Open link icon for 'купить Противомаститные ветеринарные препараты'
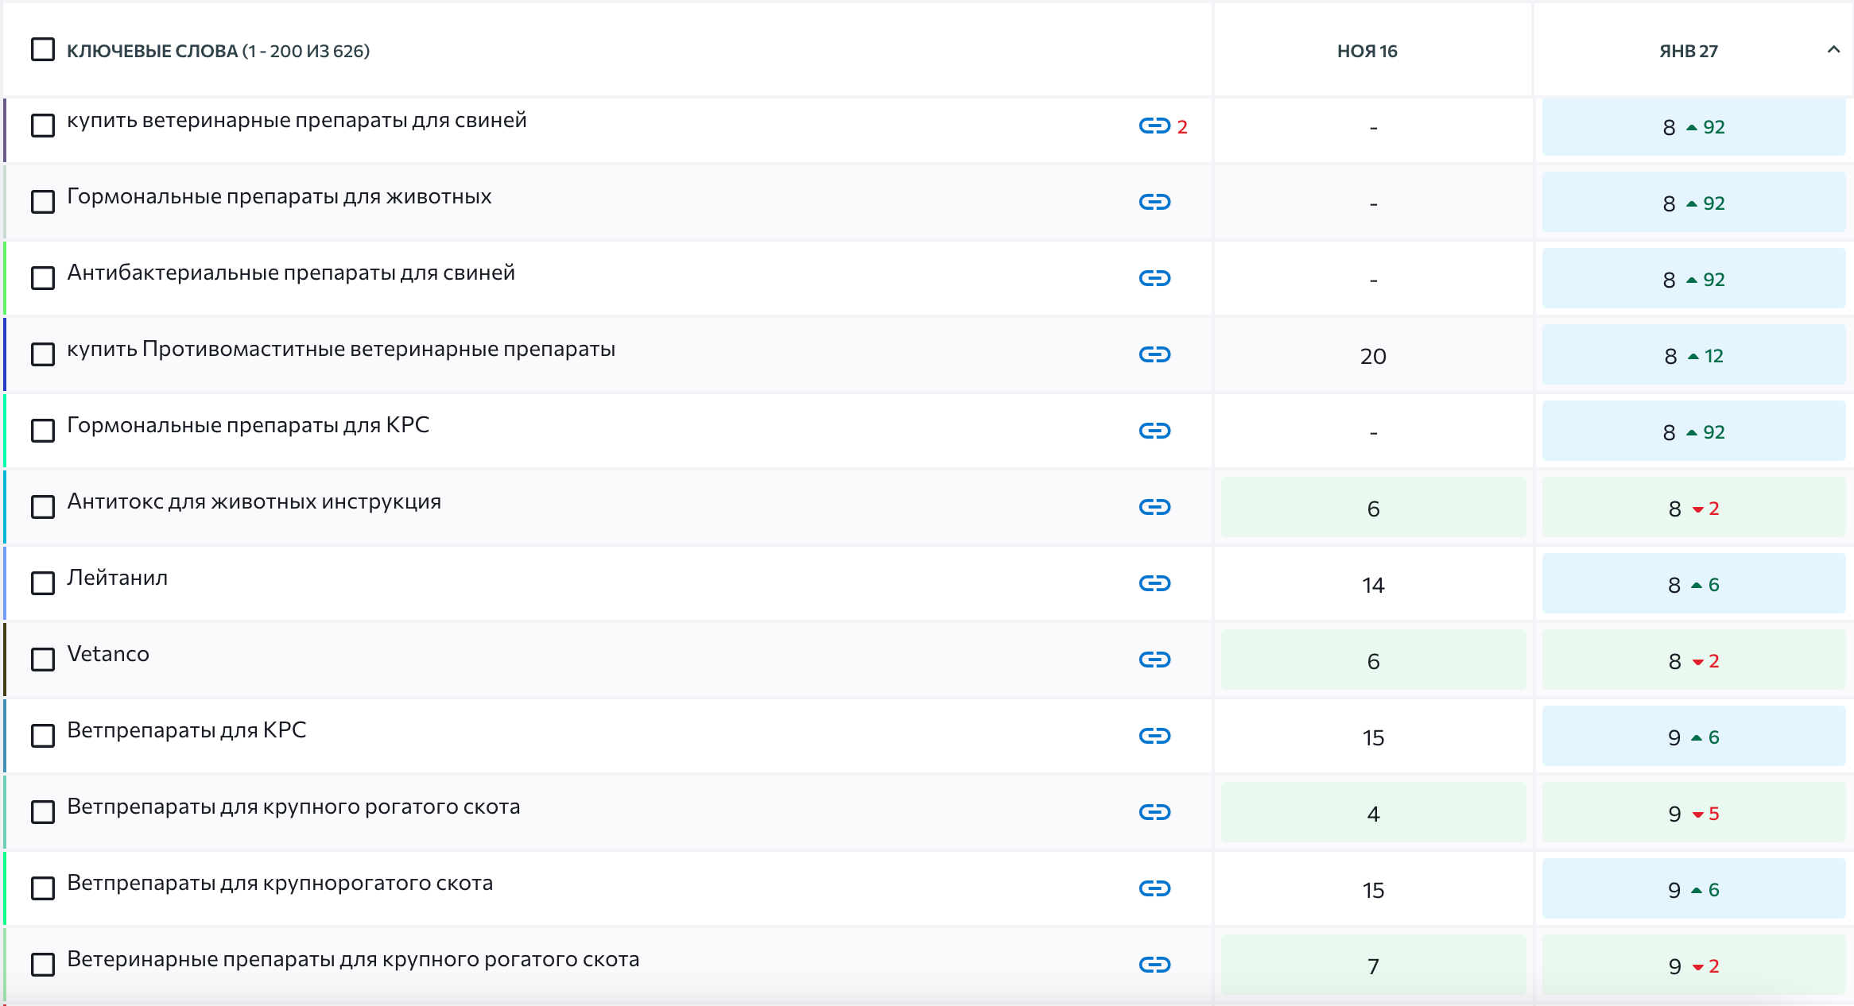Screen dimensions: 1854x1006 (1154, 354)
